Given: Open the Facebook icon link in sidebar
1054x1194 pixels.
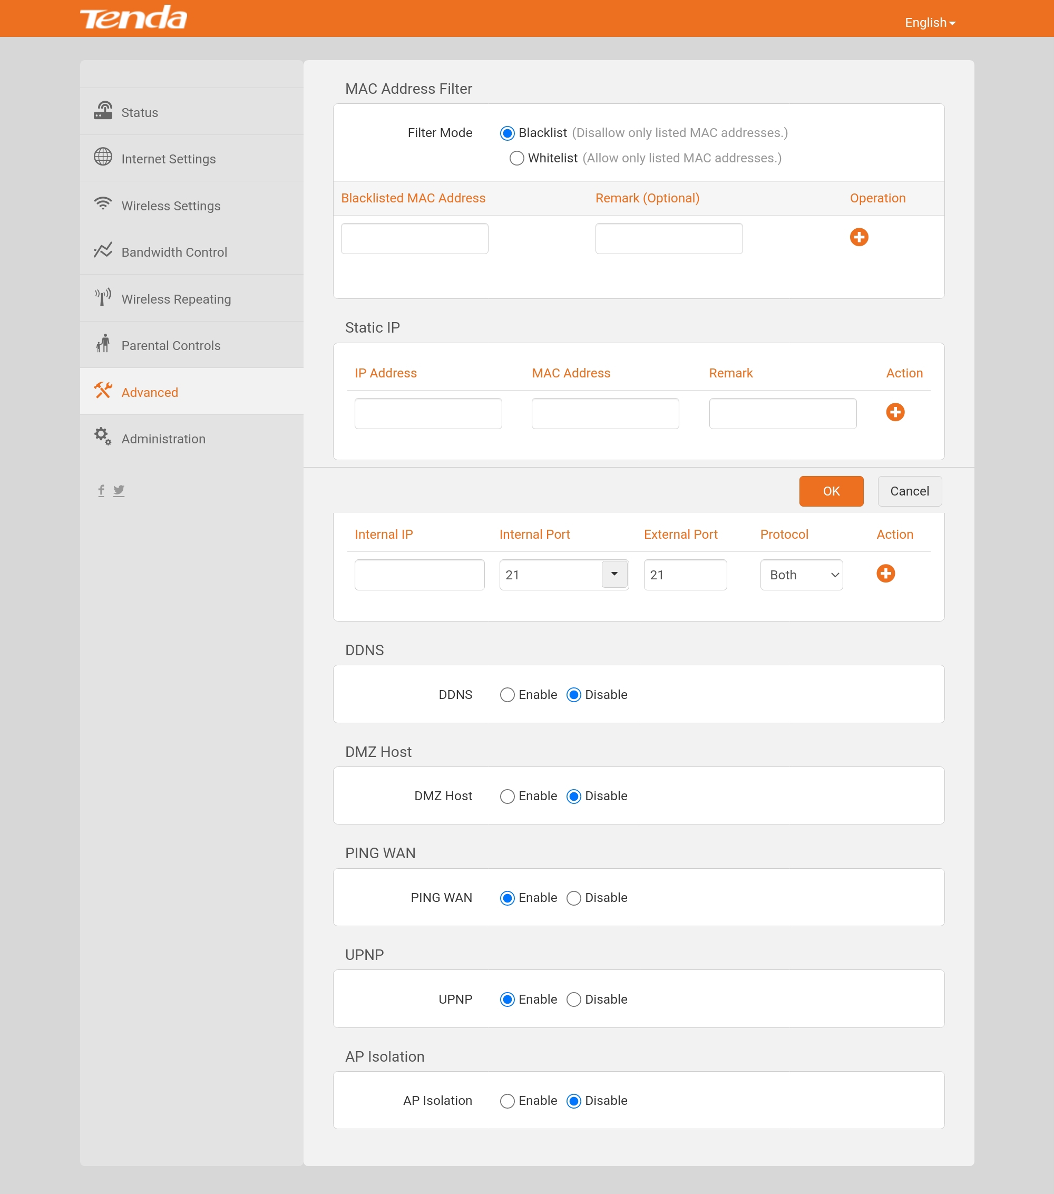Looking at the screenshot, I should pyautogui.click(x=101, y=490).
